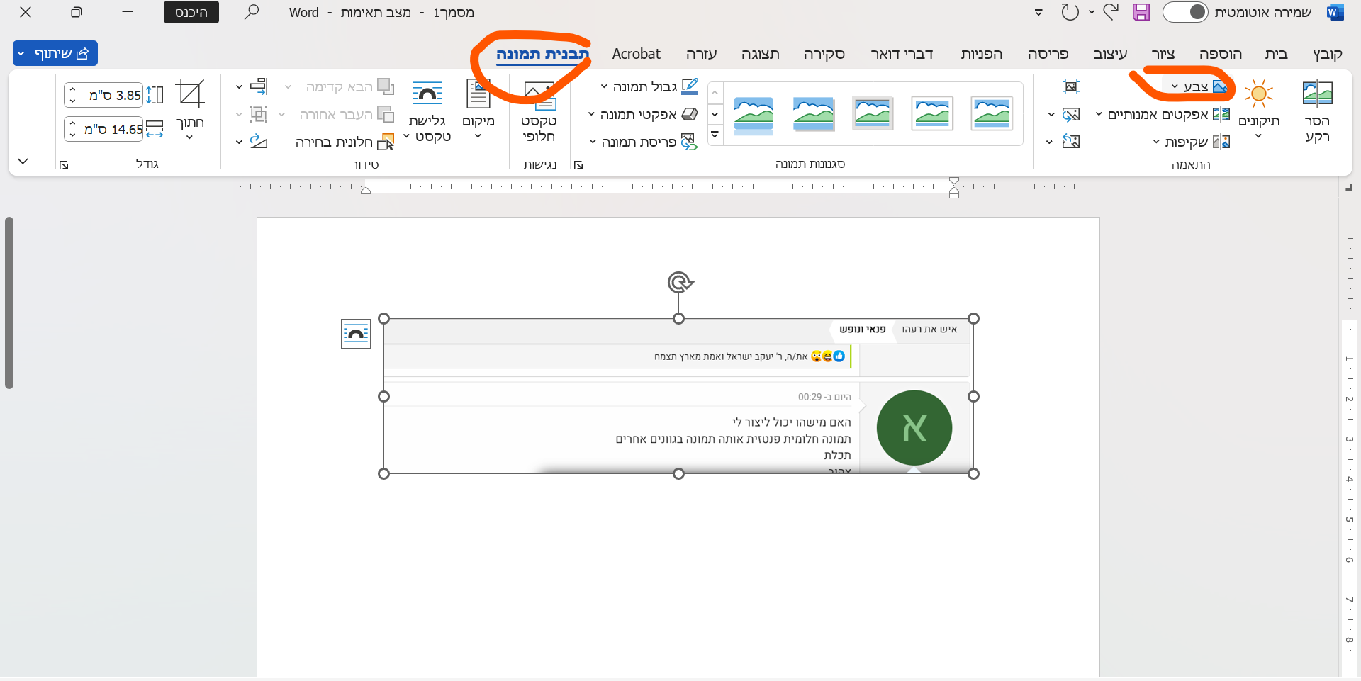1361x681 pixels.
Task: Click the rotation handle above the picture
Action: [x=679, y=283]
